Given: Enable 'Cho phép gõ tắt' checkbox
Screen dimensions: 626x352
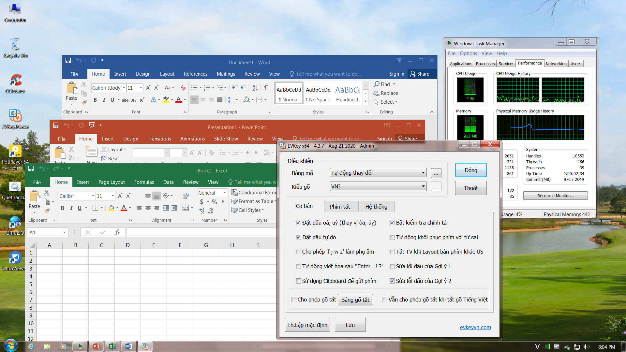Looking at the screenshot, I should 294,300.
